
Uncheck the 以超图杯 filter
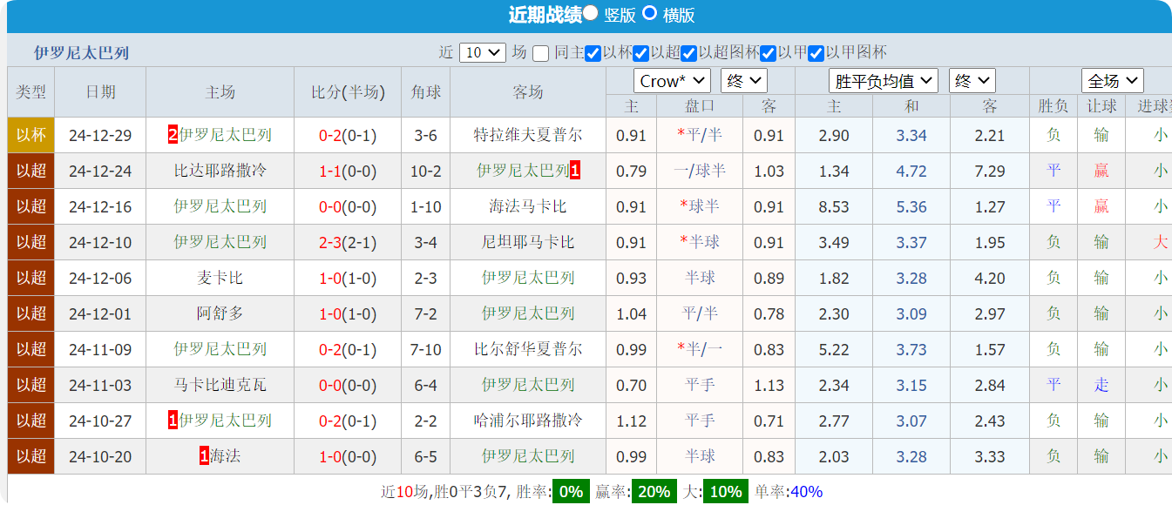[689, 52]
